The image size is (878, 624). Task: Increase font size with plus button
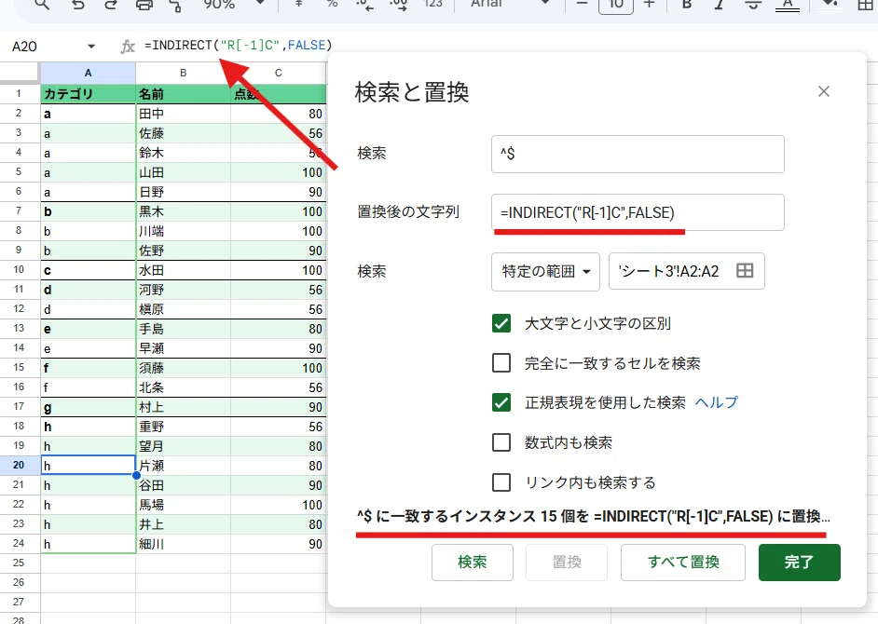[649, 4]
